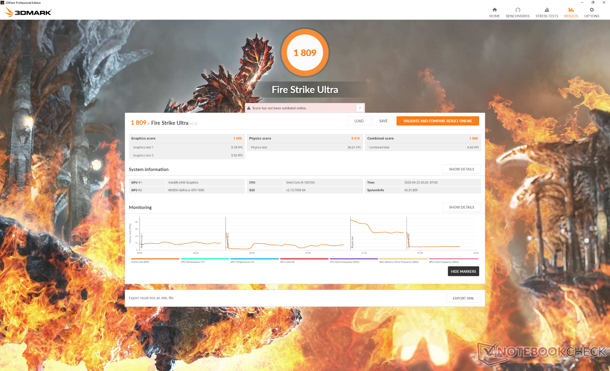Close the 3DMark window
The width and height of the screenshot is (610, 371).
click(x=604, y=2)
